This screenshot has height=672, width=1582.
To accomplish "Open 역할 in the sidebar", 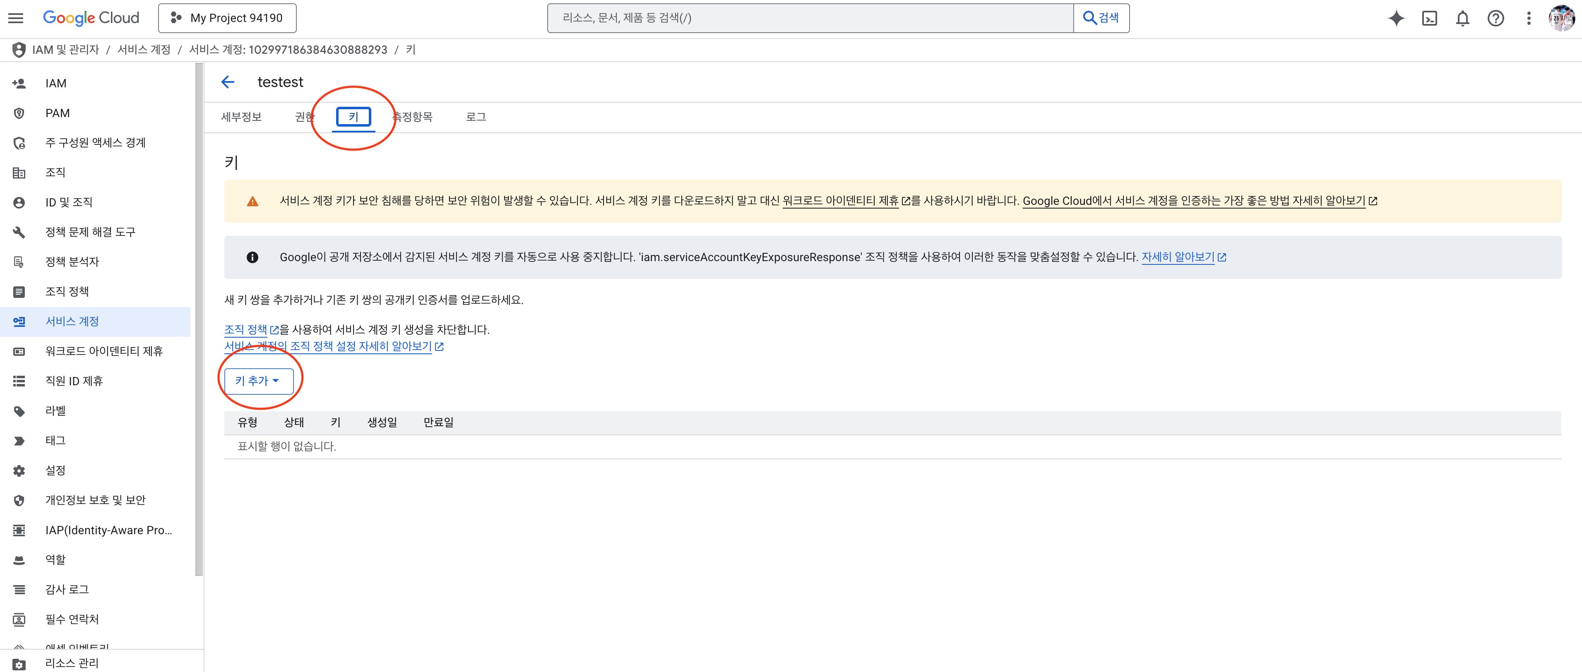I will click(55, 559).
